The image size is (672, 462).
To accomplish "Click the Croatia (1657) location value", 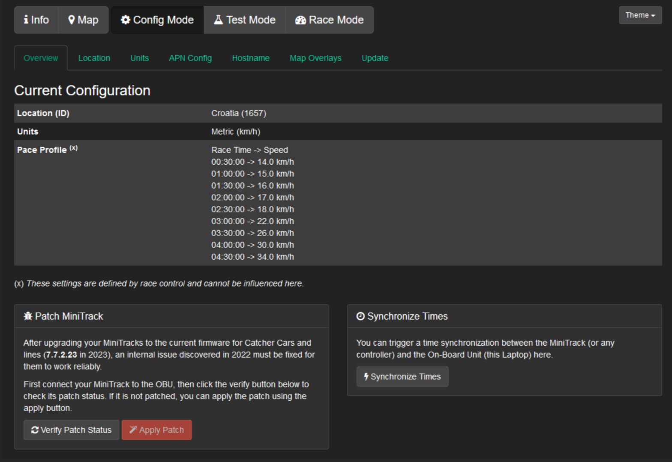I will click(238, 113).
